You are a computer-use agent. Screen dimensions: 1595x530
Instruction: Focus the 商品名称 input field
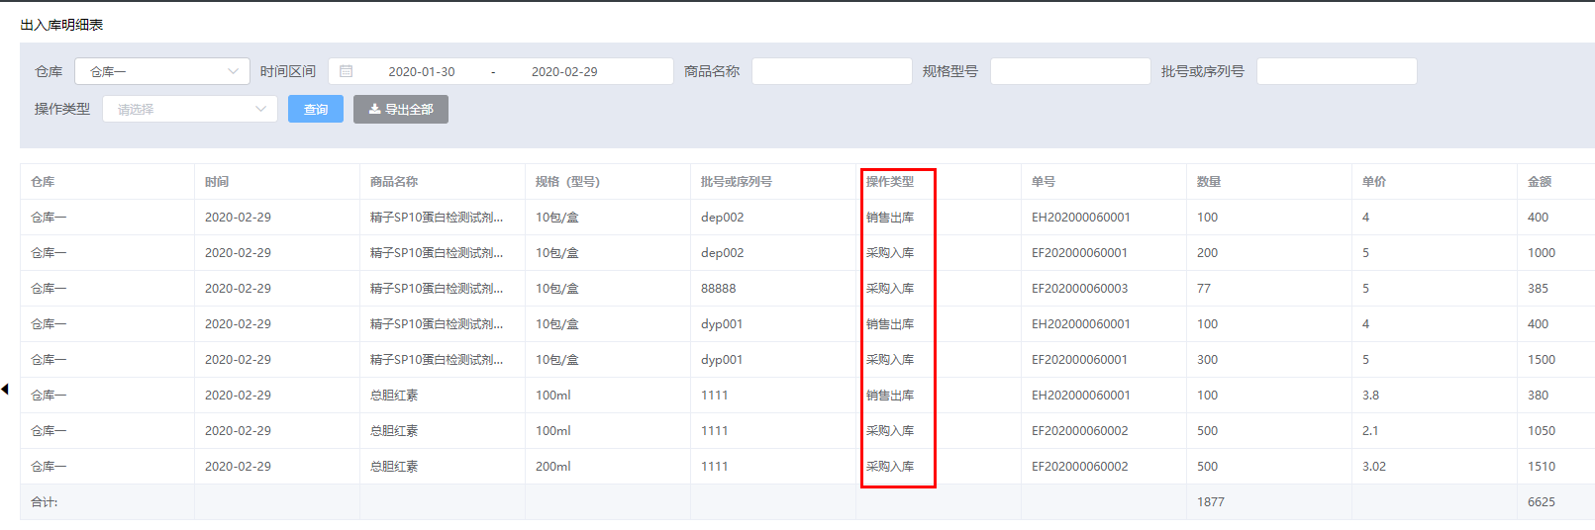click(831, 71)
